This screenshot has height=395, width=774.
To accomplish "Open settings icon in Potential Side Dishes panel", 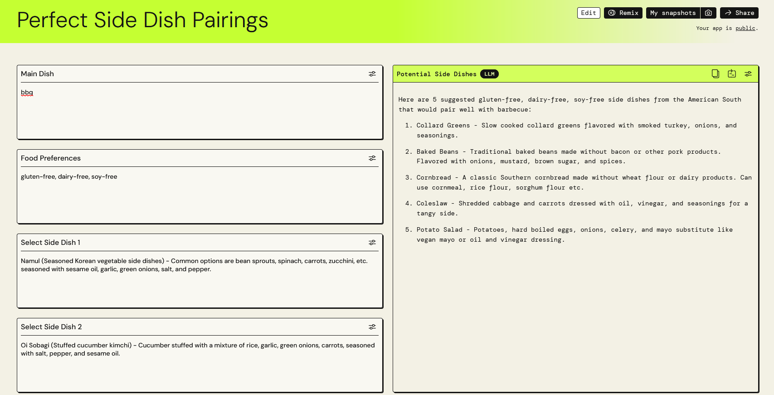I will coord(748,74).
